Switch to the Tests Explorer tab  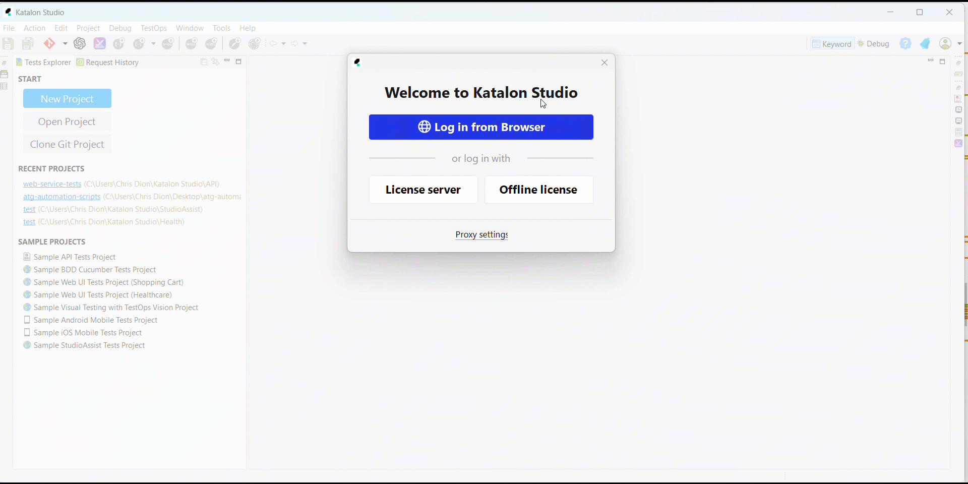pos(43,62)
